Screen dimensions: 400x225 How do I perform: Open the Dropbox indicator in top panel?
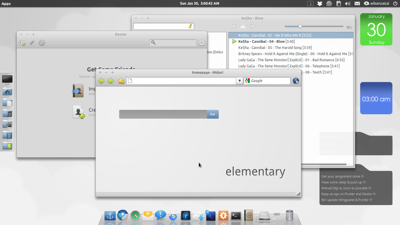click(x=320, y=4)
